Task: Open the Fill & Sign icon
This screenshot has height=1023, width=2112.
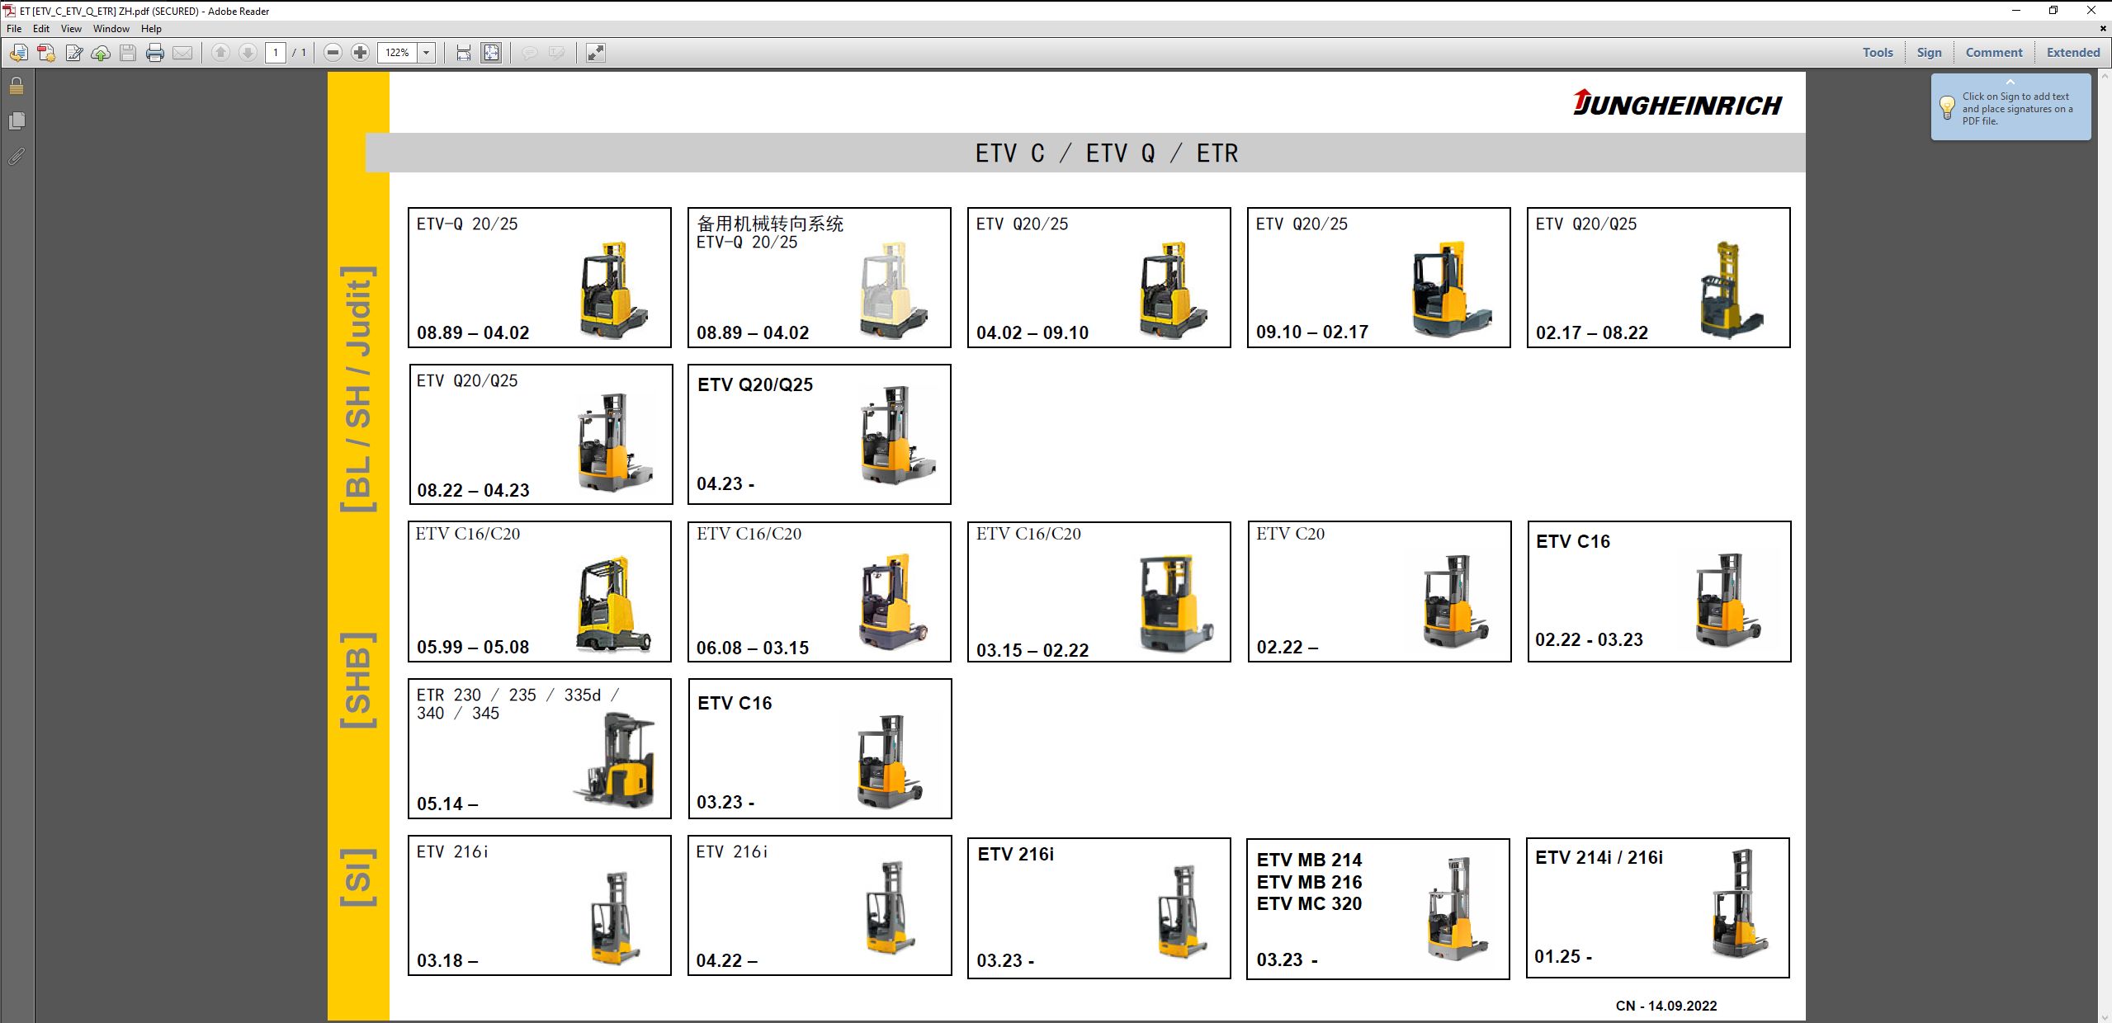Action: click(75, 52)
